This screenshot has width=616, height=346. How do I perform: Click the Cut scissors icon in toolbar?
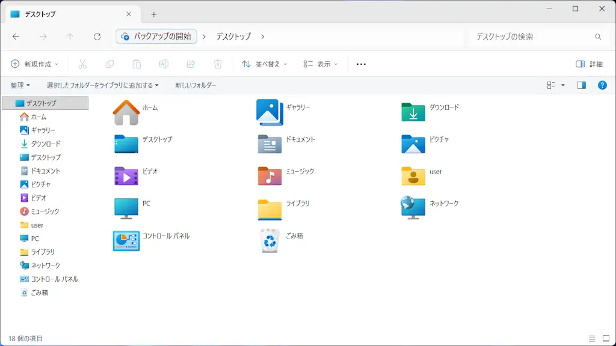click(83, 64)
